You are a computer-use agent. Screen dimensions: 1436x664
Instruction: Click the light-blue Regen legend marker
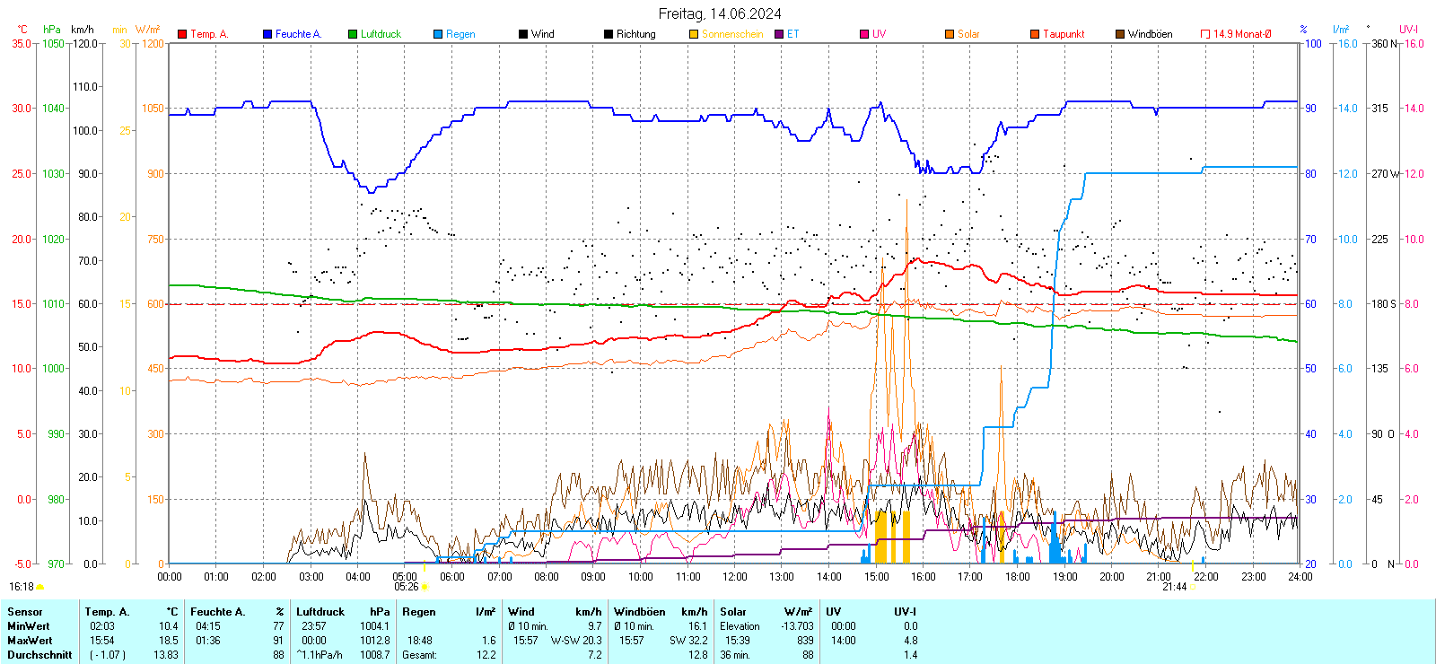(438, 34)
